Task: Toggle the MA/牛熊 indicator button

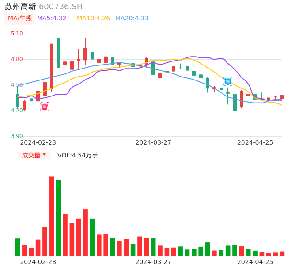Action: pos(19,19)
